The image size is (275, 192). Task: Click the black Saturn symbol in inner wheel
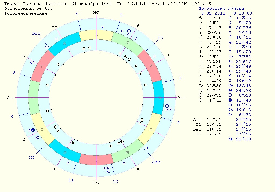[136, 66]
